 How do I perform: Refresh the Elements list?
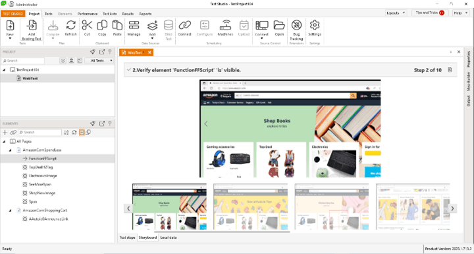(74, 133)
